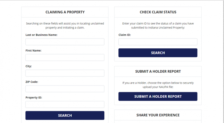Click the SUBMIT A HOLDER REPORT heading text
Image resolution: width=224 pixels, height=123 pixels.
click(x=158, y=71)
